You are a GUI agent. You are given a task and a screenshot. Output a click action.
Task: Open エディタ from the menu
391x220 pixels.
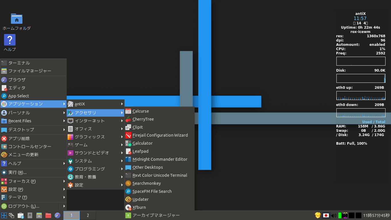tap(33, 88)
